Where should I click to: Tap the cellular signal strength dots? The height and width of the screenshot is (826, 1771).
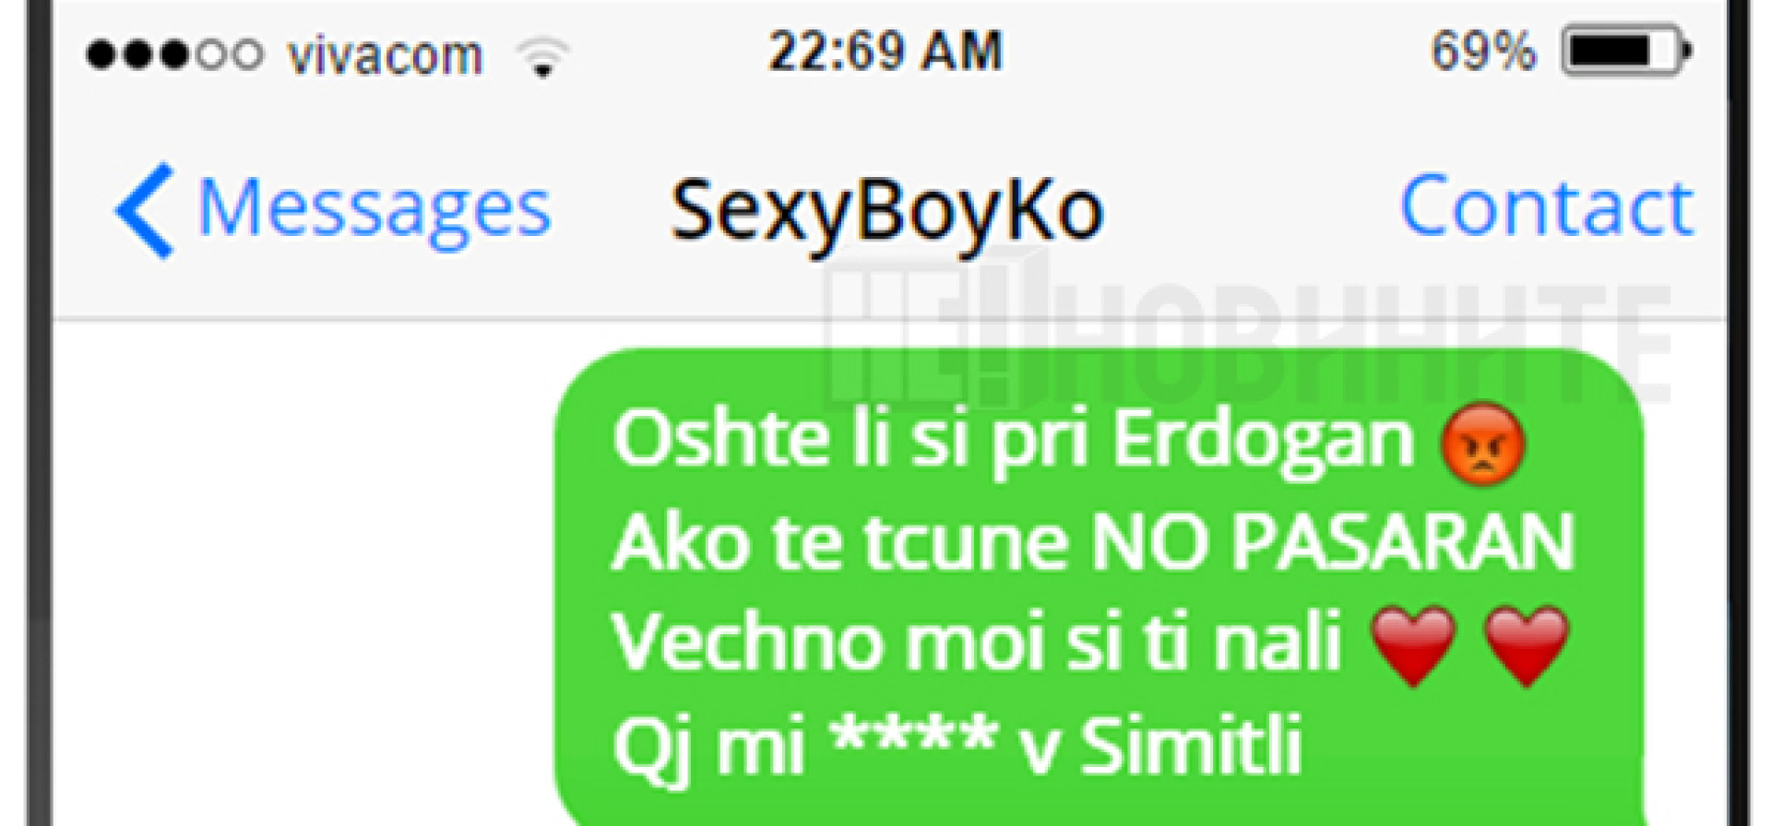click(173, 55)
